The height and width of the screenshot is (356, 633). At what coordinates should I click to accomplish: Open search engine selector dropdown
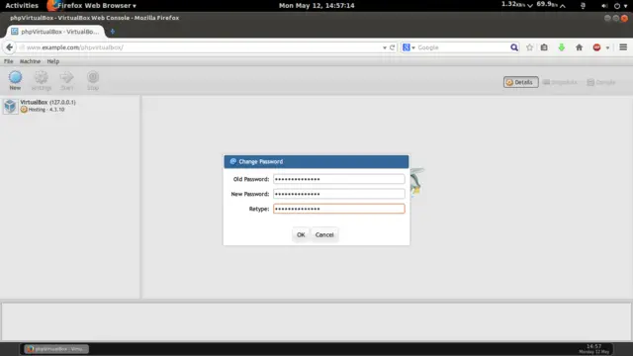(408, 47)
